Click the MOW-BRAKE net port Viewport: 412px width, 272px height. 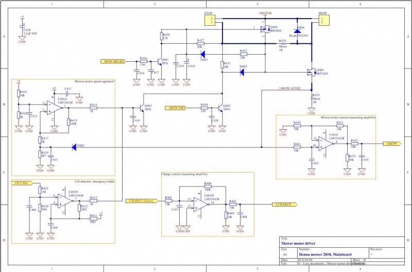tap(113, 61)
